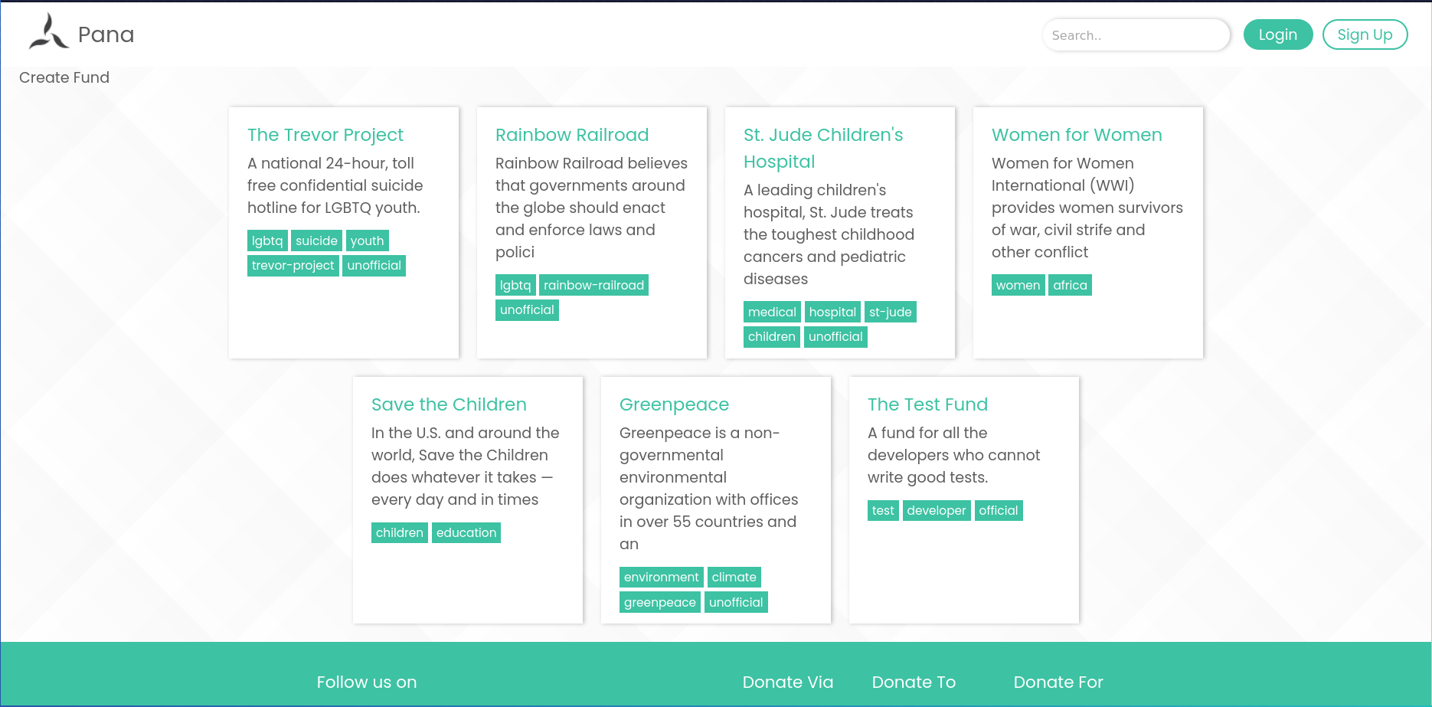Click the "Donate For" footer heading
1432x707 pixels.
[x=1058, y=682]
